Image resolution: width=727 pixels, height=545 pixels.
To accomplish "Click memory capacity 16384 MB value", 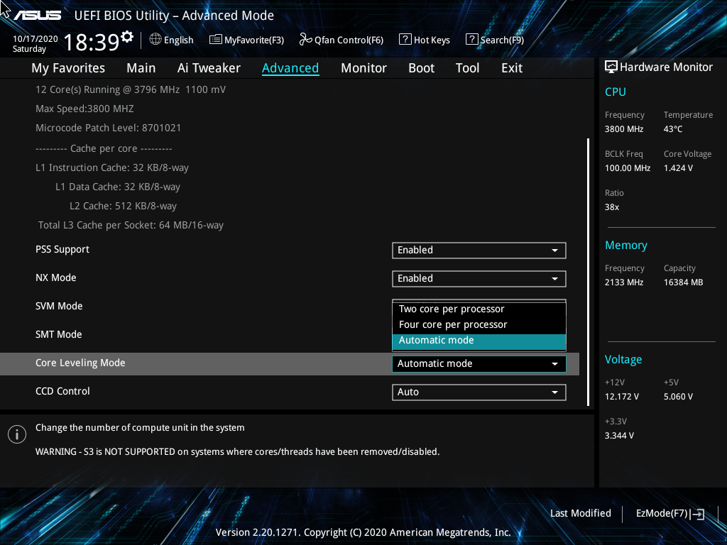I will coord(683,282).
